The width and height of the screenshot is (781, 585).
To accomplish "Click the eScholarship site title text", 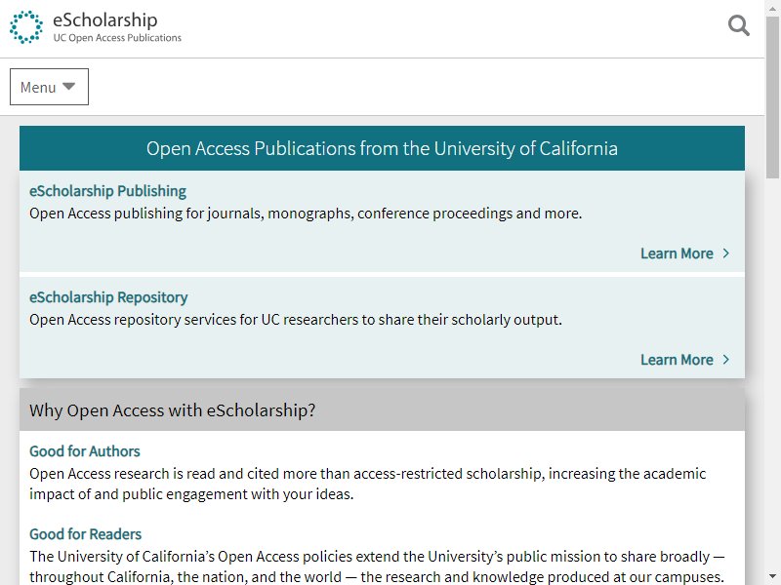I will pyautogui.click(x=105, y=19).
